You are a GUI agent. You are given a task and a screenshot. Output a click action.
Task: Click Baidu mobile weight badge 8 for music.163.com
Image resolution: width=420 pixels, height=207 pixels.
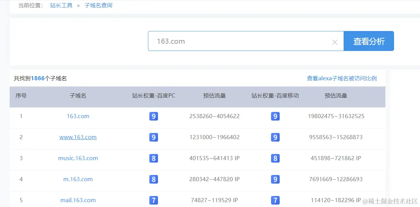pyautogui.click(x=275, y=158)
